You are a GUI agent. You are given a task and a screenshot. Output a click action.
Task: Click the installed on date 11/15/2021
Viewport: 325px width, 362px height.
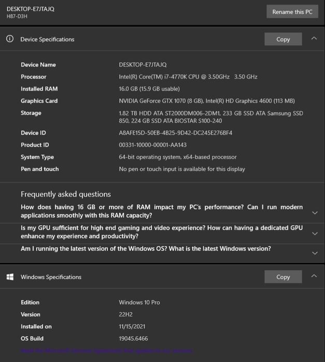pyautogui.click(x=132, y=326)
